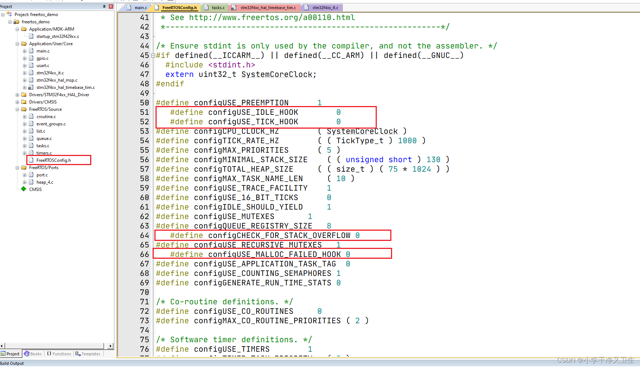640x367 pixels.
Task: Collapse the #if block fold marker at line 45
Action: pos(153,56)
